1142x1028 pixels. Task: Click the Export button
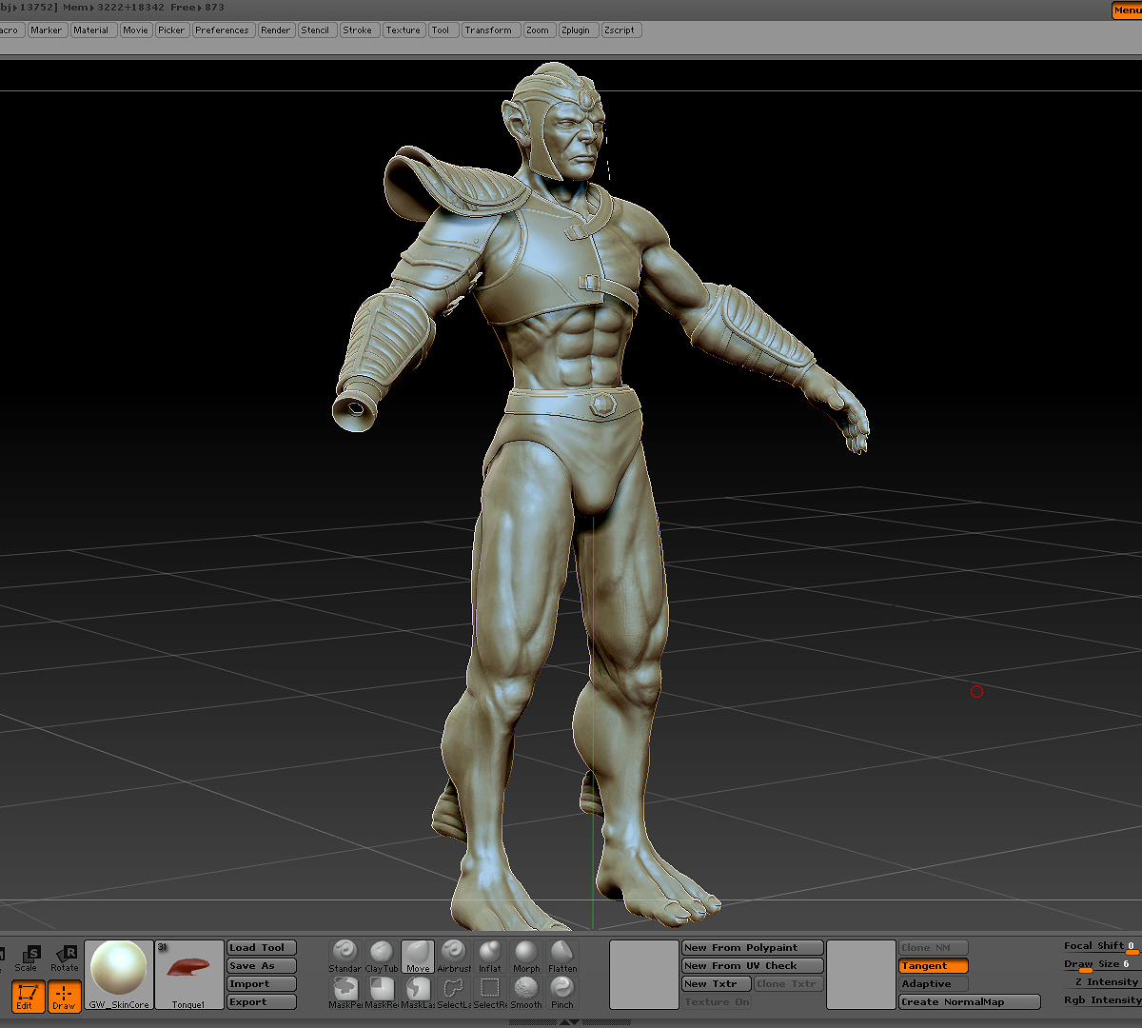click(x=262, y=1002)
